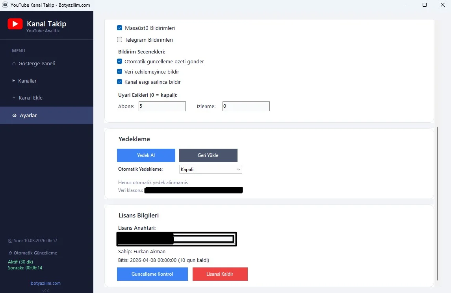Click 'Henuz otomatik yedek alinmamis' text
Screen dimensions: 451x293
[x=153, y=182]
